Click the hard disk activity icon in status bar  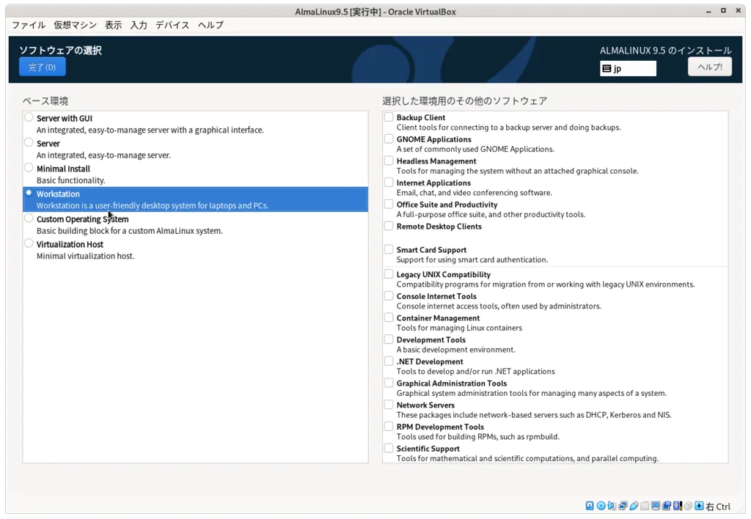(590, 506)
